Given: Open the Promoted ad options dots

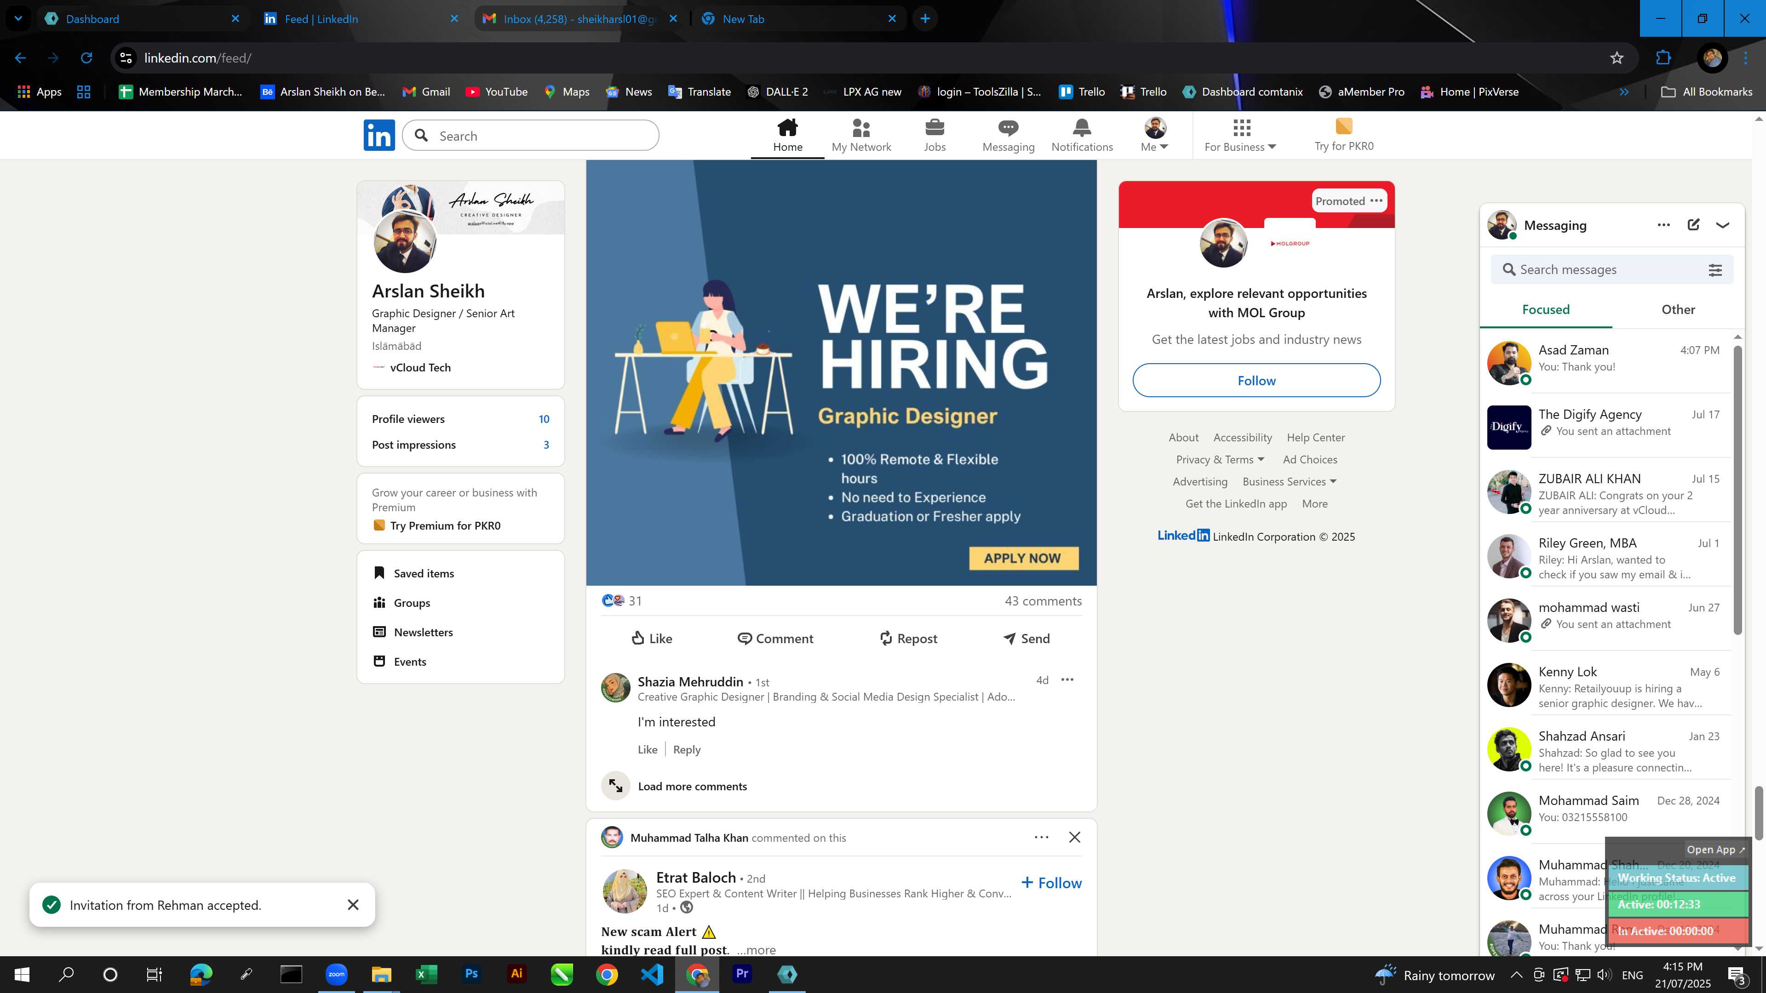Looking at the screenshot, I should (1376, 201).
